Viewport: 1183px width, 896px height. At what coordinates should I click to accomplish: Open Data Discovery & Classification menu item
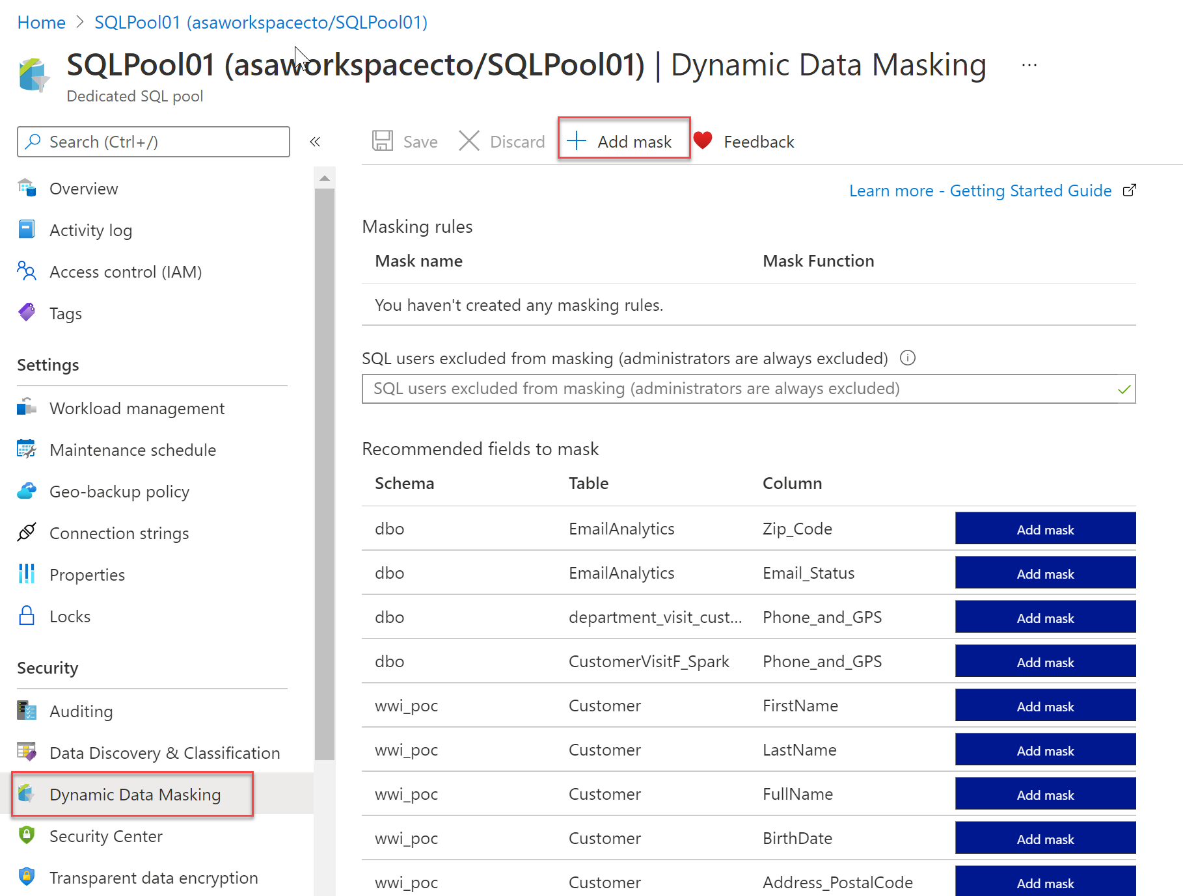point(164,752)
